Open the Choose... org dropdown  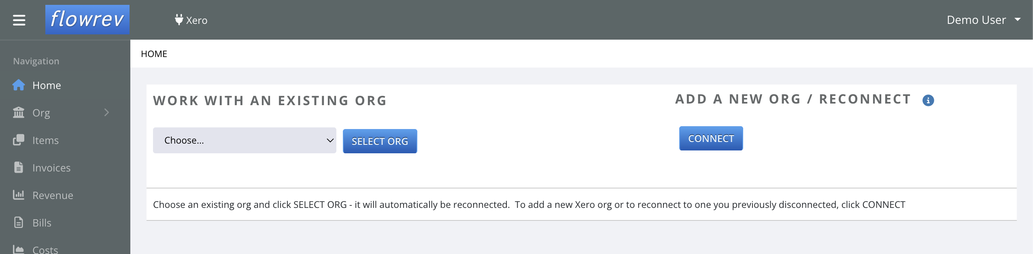tap(244, 140)
